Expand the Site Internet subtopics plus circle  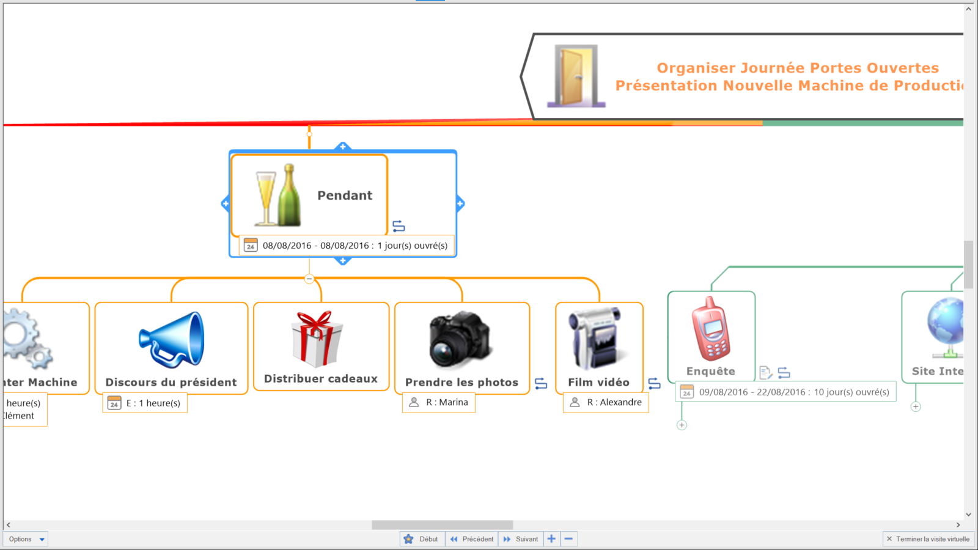[916, 407]
